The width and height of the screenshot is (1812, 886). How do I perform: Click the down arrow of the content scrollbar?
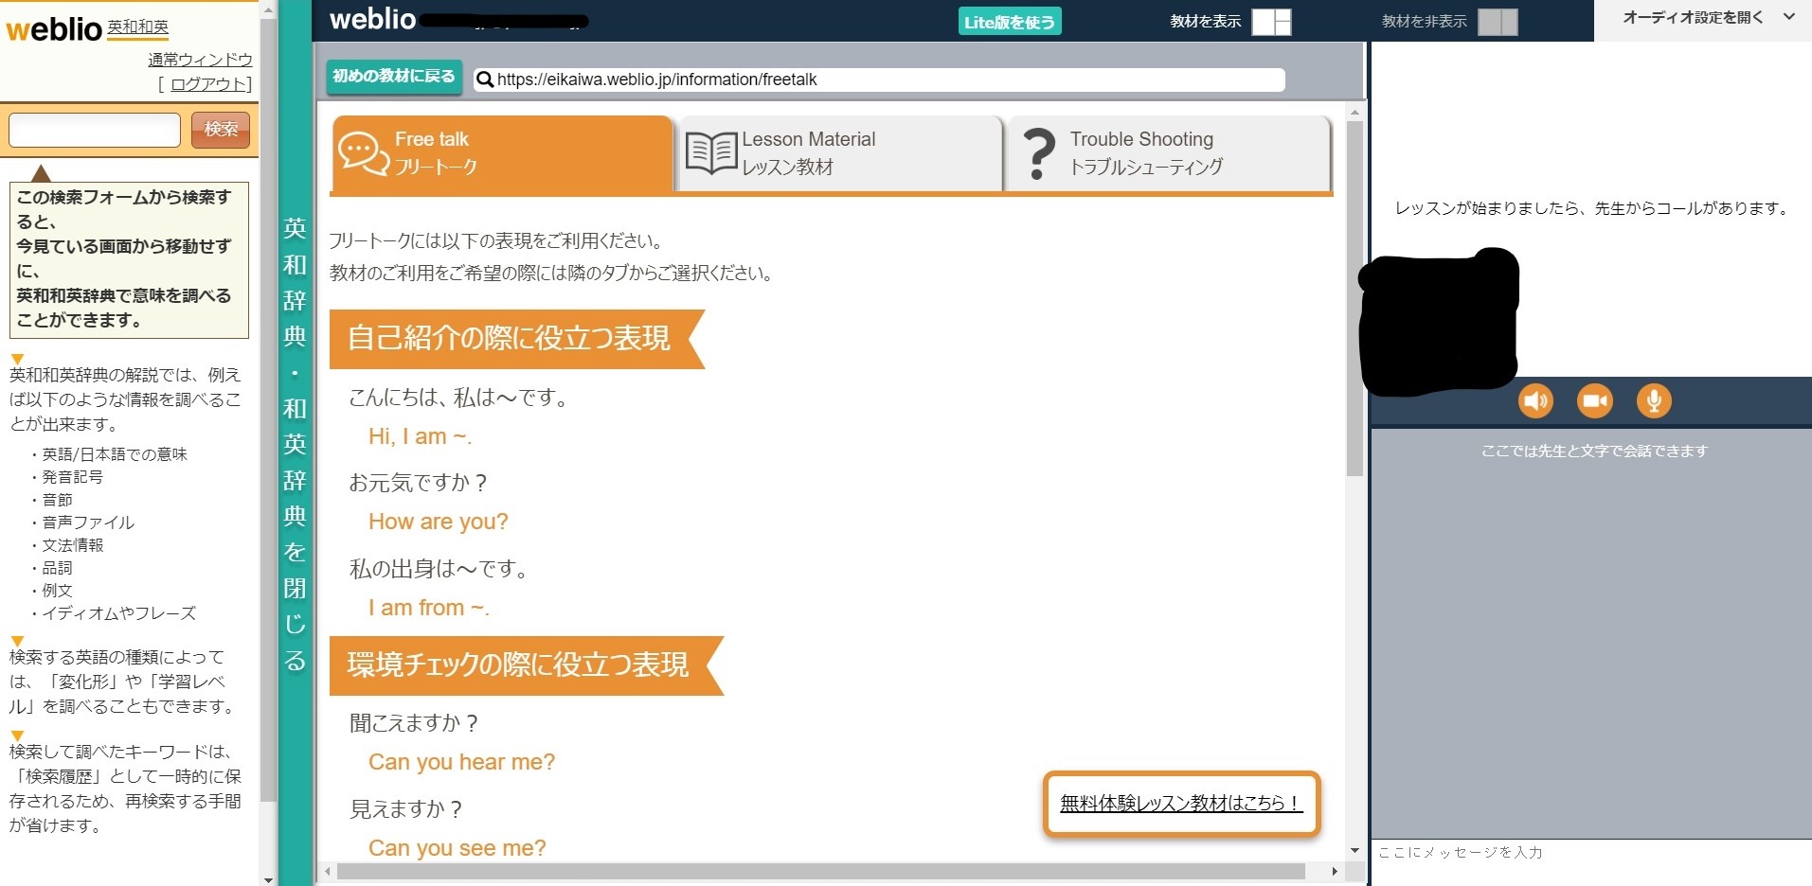1355,851
